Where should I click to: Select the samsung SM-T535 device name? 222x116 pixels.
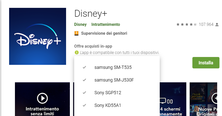(113, 67)
